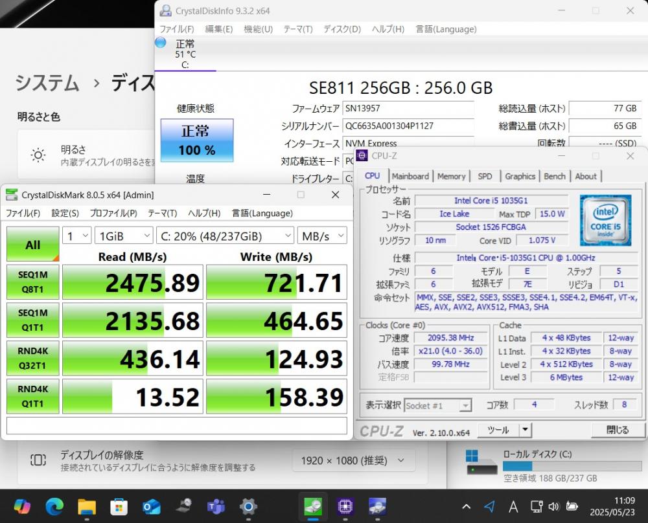
Task: Click display resolution icon in Settings
Action: (38, 460)
